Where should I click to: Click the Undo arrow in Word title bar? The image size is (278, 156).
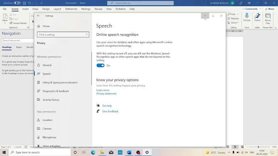click(x=29, y=3)
